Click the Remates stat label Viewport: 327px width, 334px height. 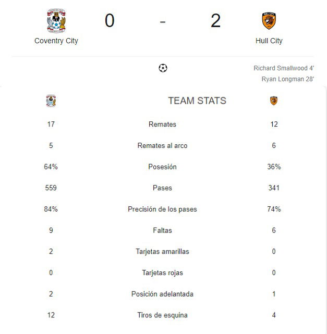pos(162,124)
